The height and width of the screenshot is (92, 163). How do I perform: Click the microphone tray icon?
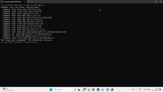[x=136, y=89]
